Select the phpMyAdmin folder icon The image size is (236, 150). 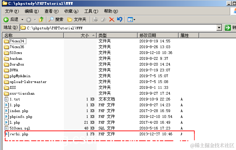point(6,76)
